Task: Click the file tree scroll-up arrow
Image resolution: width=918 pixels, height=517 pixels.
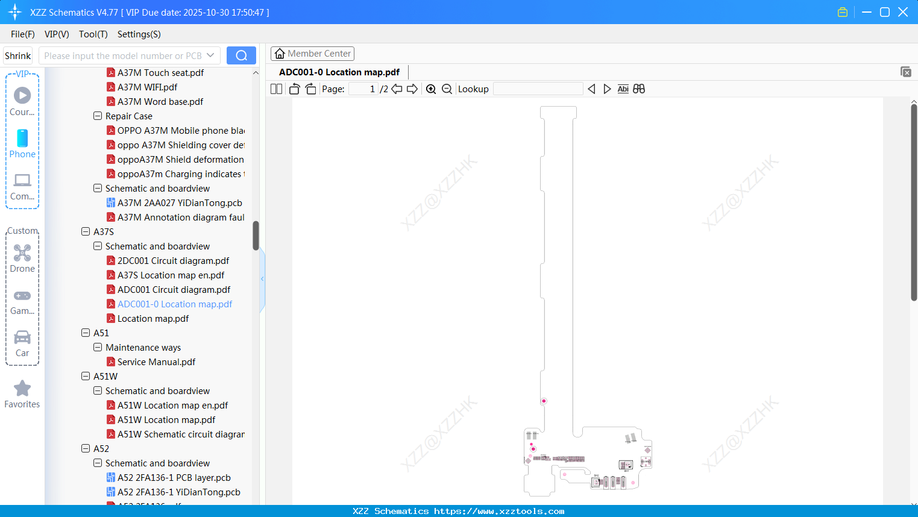Action: point(256,72)
